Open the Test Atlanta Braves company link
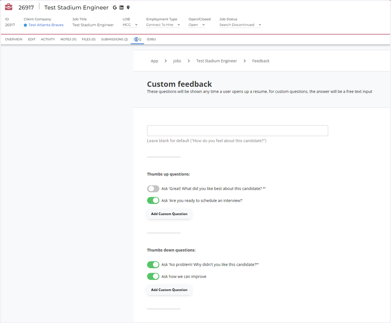This screenshot has height=323, width=391. 46,25
